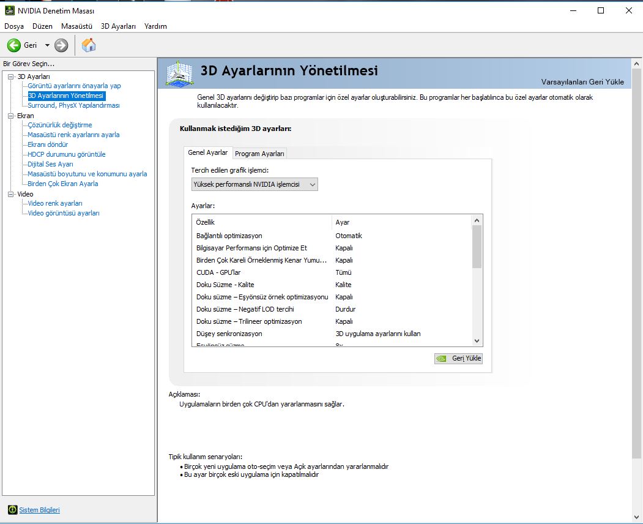Viewport: 643px width, 524px height.
Task: Click the Tümü value for CUDA
Action: (x=343, y=272)
